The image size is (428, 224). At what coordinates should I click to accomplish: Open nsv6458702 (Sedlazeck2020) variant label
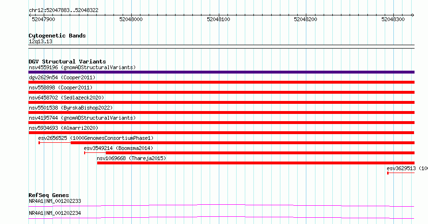(66, 98)
